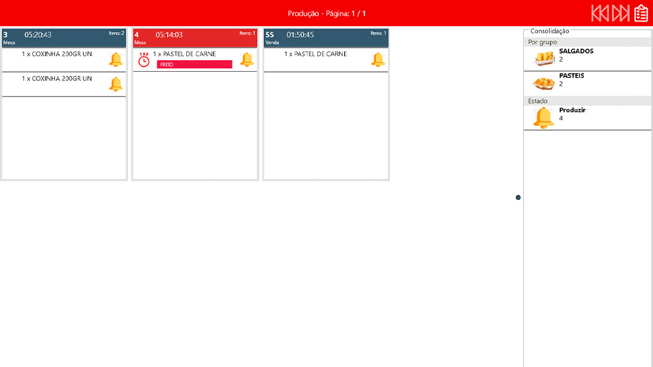Screen dimensions: 653x367
Task: Click the red timer icon in Mesa 4
Action: pyautogui.click(x=144, y=59)
